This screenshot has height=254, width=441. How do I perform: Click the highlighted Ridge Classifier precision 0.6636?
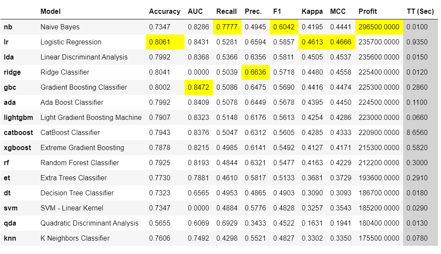(x=255, y=72)
